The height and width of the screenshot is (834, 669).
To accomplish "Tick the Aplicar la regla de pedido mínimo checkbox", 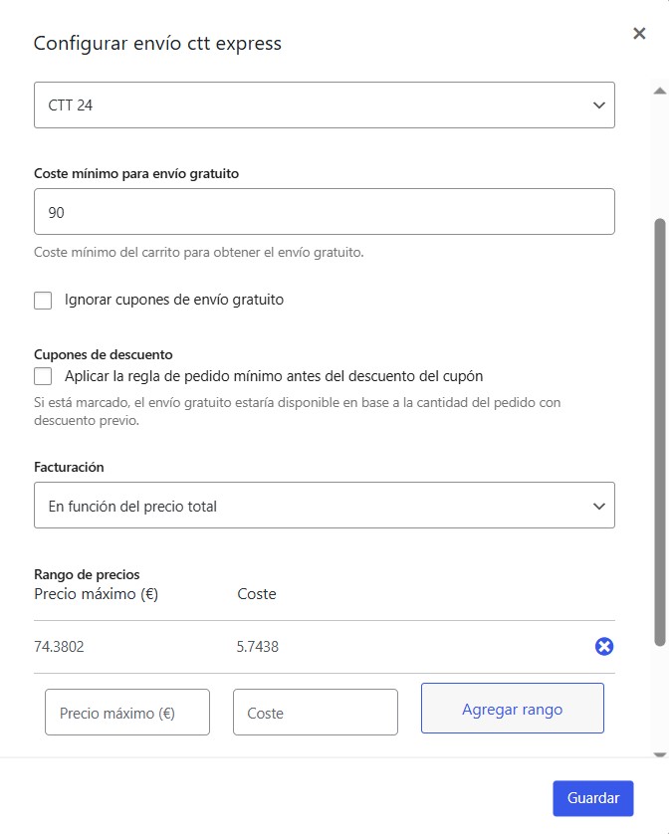I will (43, 376).
